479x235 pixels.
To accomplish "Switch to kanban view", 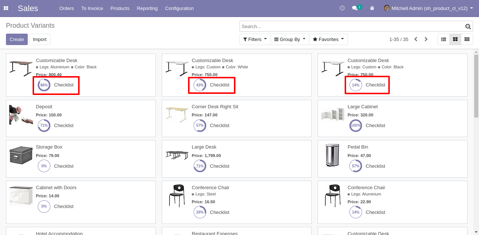I will click(455, 39).
